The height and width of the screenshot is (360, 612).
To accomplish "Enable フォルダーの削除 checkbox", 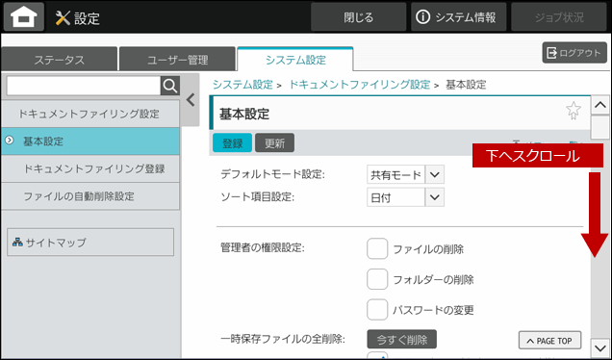I will (x=377, y=279).
